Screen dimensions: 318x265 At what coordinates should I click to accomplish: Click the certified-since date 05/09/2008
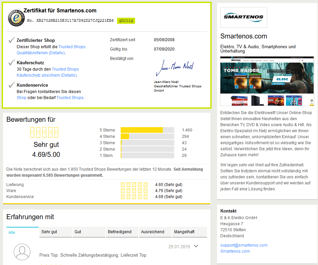coord(164,40)
